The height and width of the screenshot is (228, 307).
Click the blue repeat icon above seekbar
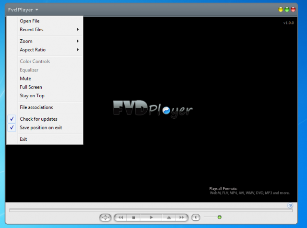click(290, 205)
